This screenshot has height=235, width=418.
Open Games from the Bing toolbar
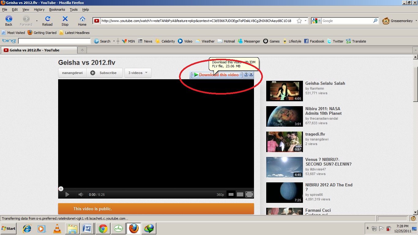(x=271, y=41)
